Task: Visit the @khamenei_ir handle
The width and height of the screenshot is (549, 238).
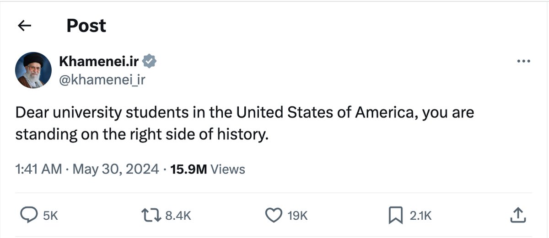Action: pos(102,79)
